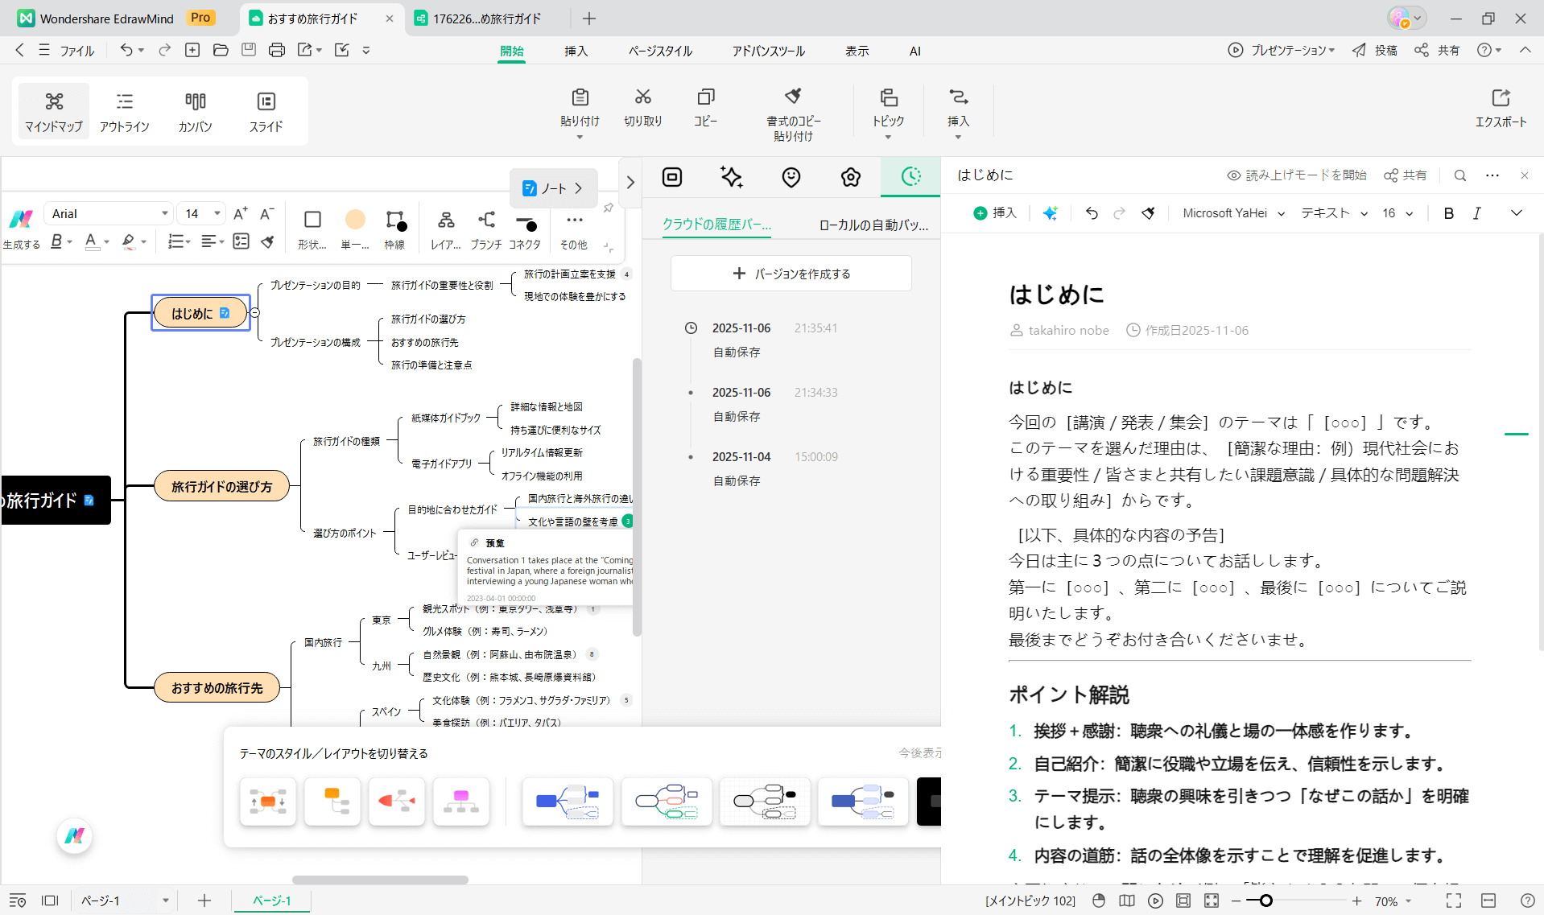Select the スライド mode icon
Viewport: 1544px width, 915px height.
click(266, 111)
